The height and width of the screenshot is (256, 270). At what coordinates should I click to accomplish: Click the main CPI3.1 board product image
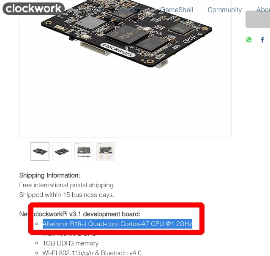(125, 69)
